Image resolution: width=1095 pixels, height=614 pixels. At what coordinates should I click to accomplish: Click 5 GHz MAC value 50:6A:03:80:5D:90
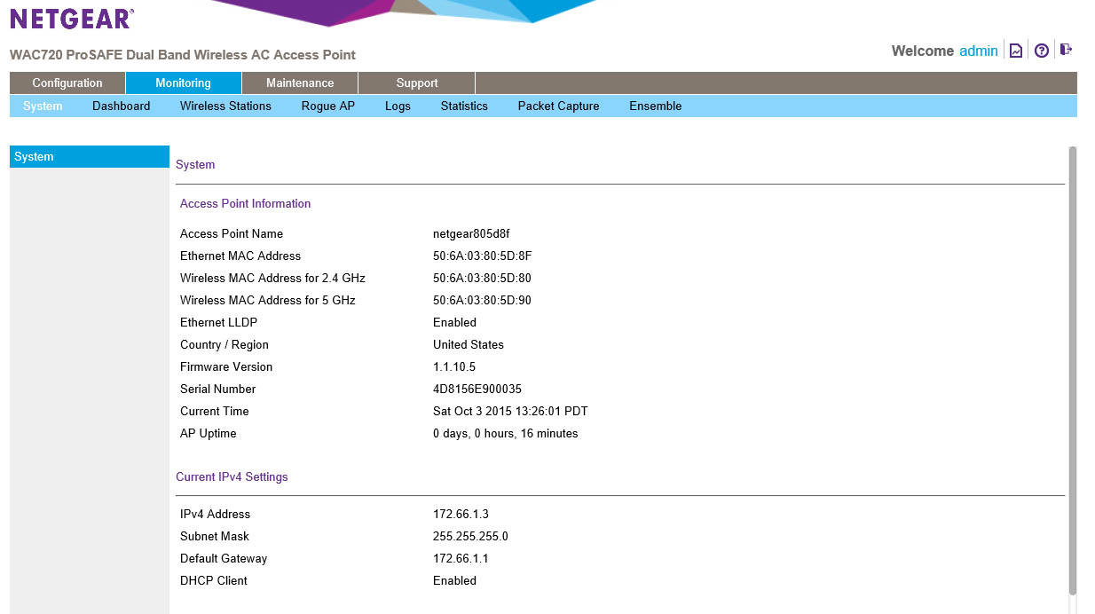(483, 300)
